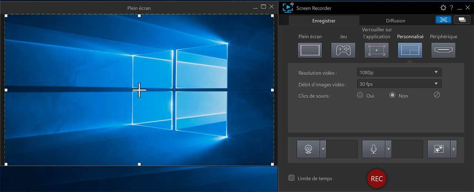474x192 pixels.
Task: Click the bottom-center selection resize handle
Action: [139, 164]
